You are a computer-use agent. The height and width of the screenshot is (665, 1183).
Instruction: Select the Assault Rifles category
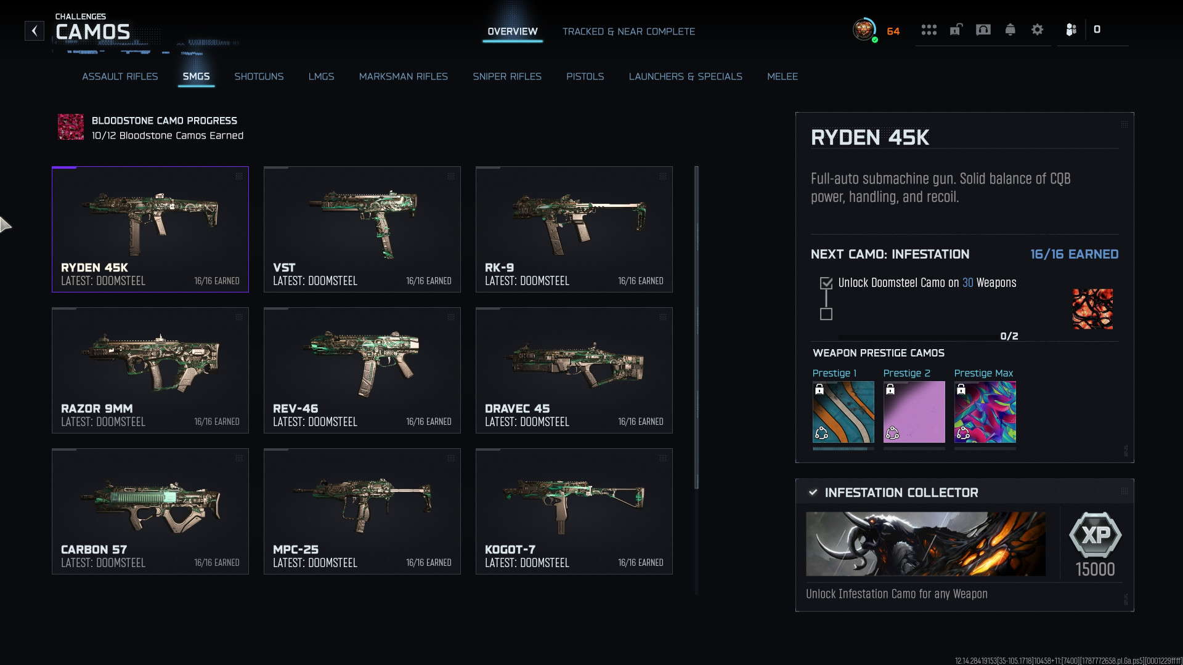(x=120, y=76)
